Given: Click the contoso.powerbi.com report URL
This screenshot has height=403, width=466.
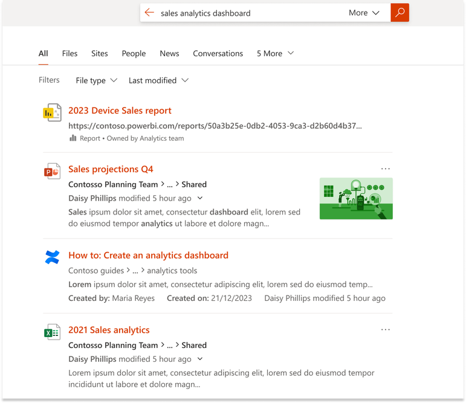Looking at the screenshot, I should 215,126.
